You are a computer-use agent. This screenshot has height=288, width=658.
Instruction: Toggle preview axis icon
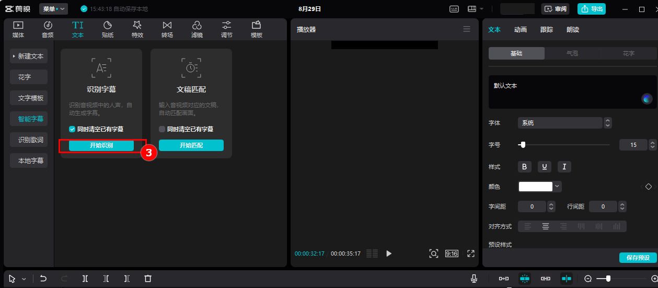pos(567,279)
